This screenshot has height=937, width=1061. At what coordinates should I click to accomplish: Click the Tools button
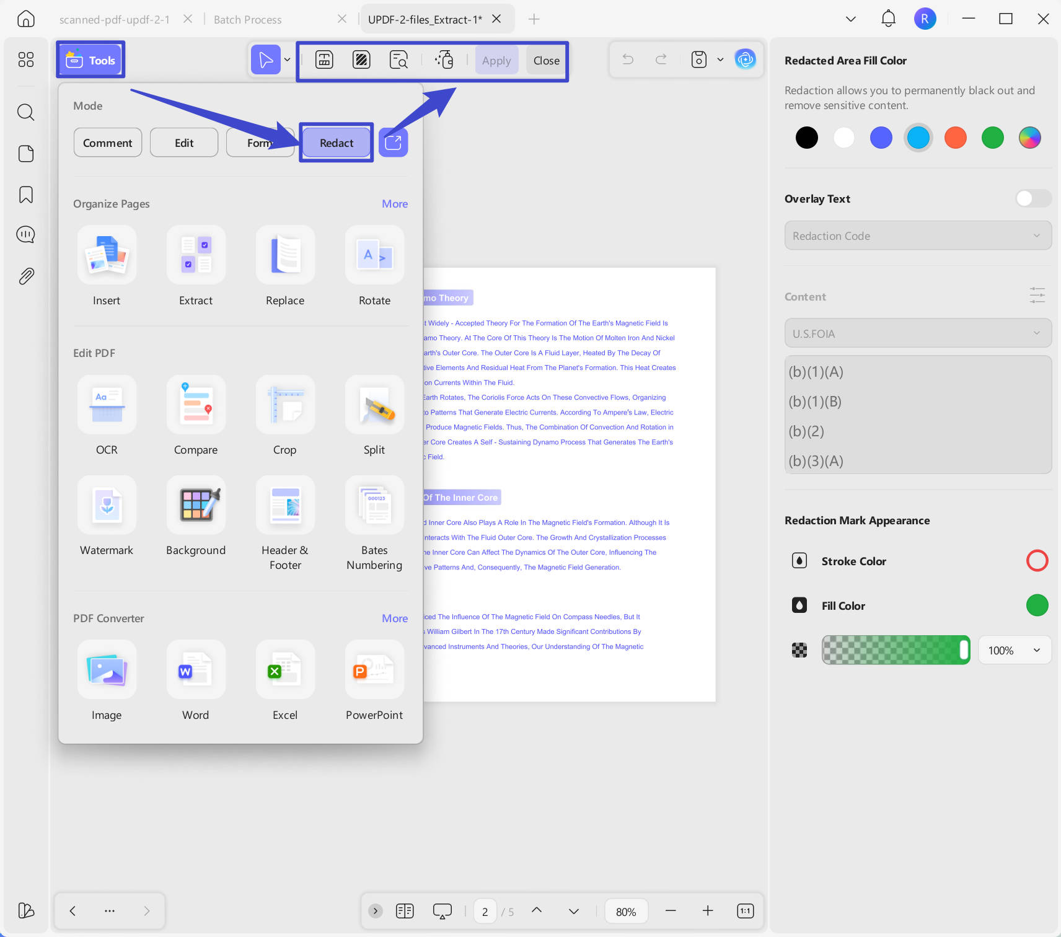(90, 60)
